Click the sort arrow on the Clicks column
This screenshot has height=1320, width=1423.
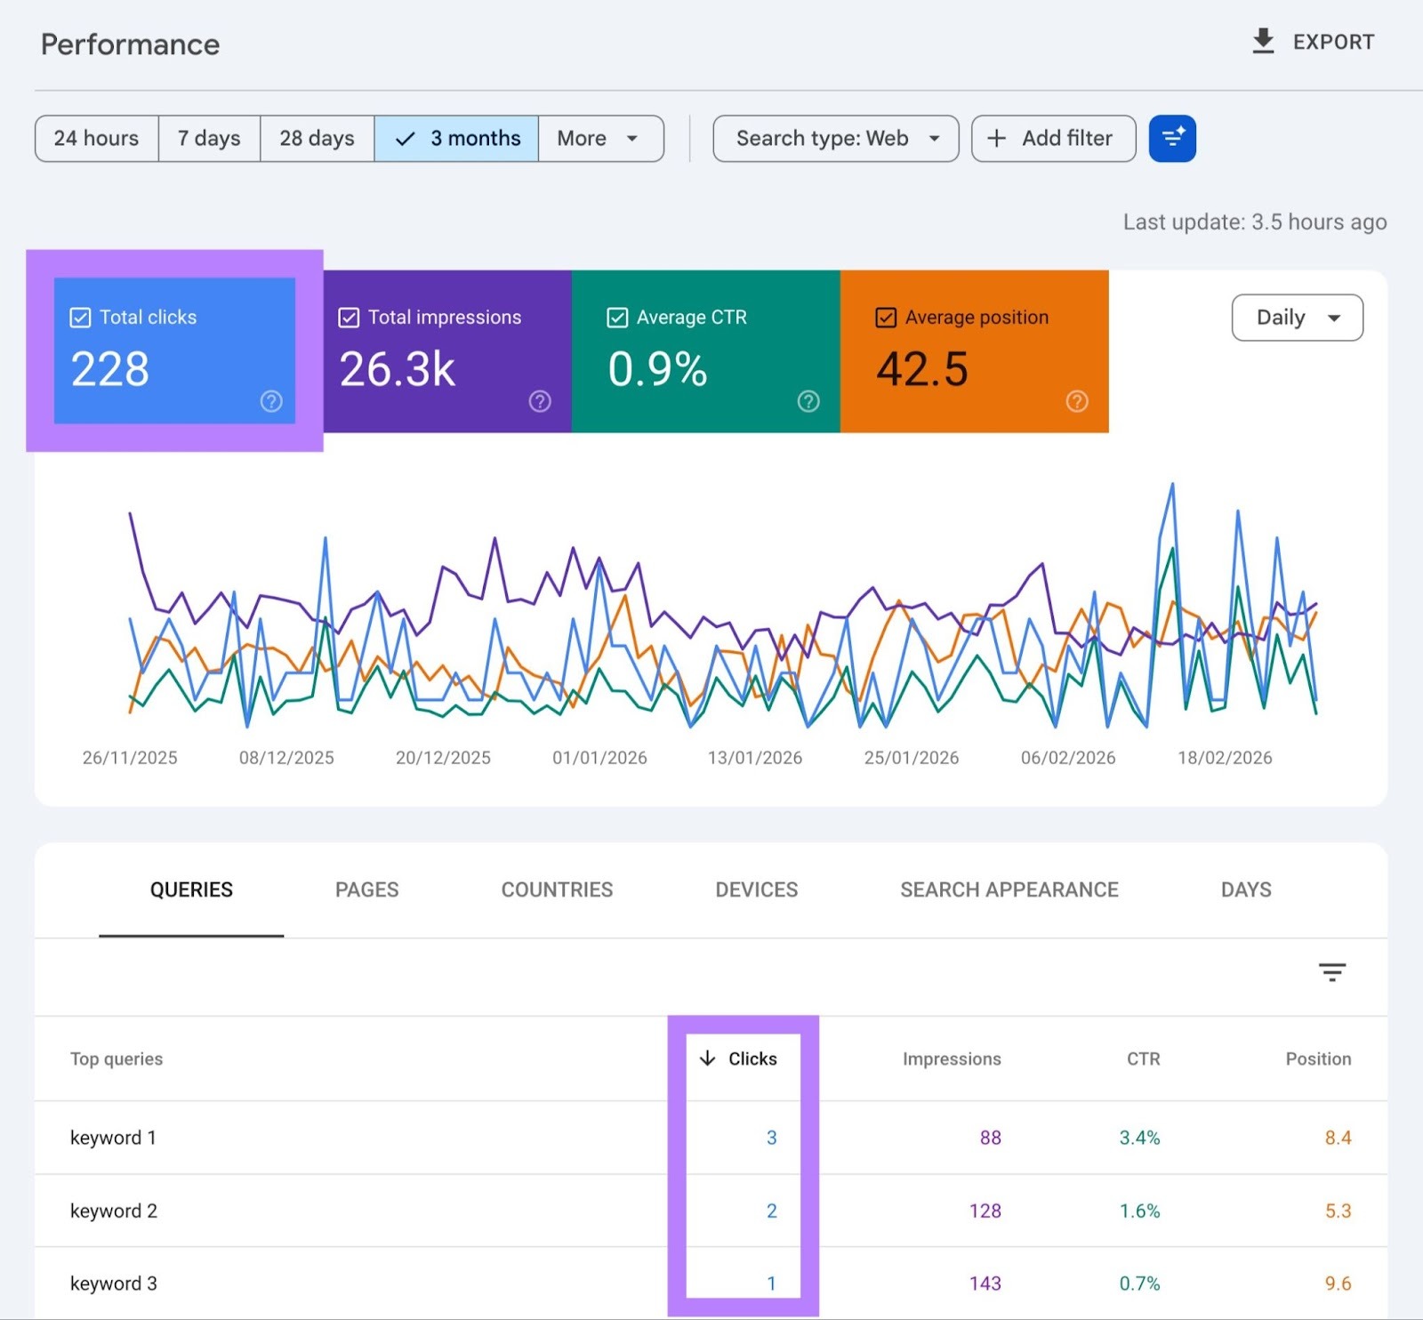point(706,1058)
